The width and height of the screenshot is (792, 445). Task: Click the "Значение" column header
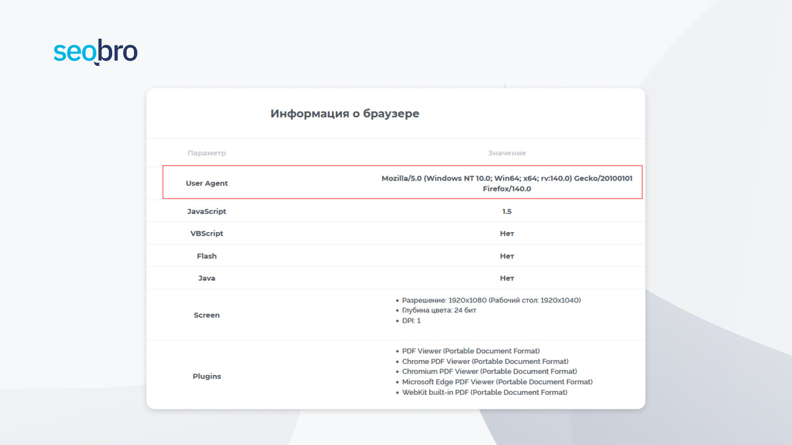click(x=507, y=153)
